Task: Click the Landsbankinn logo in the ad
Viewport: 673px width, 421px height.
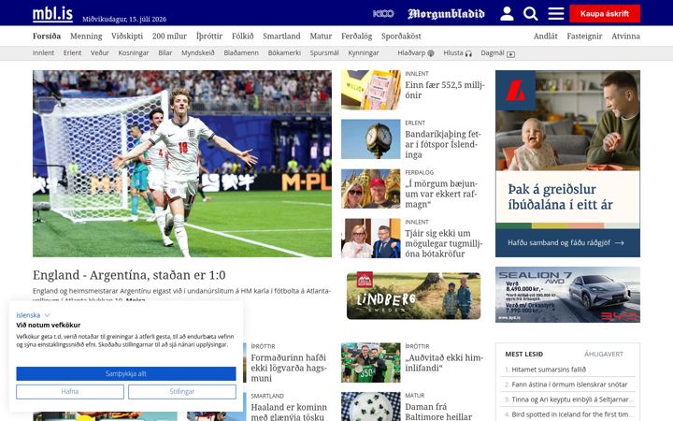Action: [515, 91]
